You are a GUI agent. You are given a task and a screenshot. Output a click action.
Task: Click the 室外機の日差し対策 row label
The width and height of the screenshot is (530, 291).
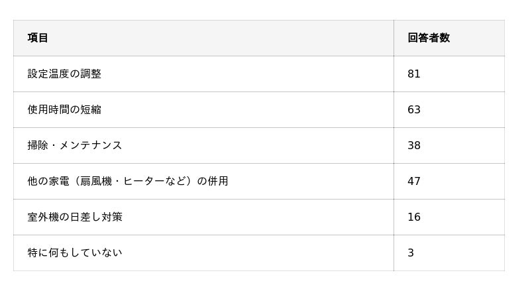75,217
